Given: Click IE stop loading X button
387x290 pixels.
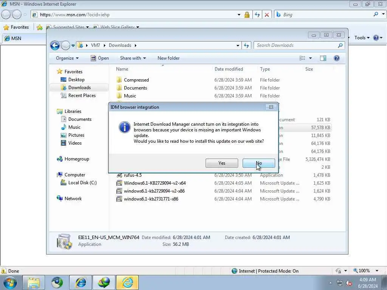Looking at the screenshot, I should pos(267,15).
